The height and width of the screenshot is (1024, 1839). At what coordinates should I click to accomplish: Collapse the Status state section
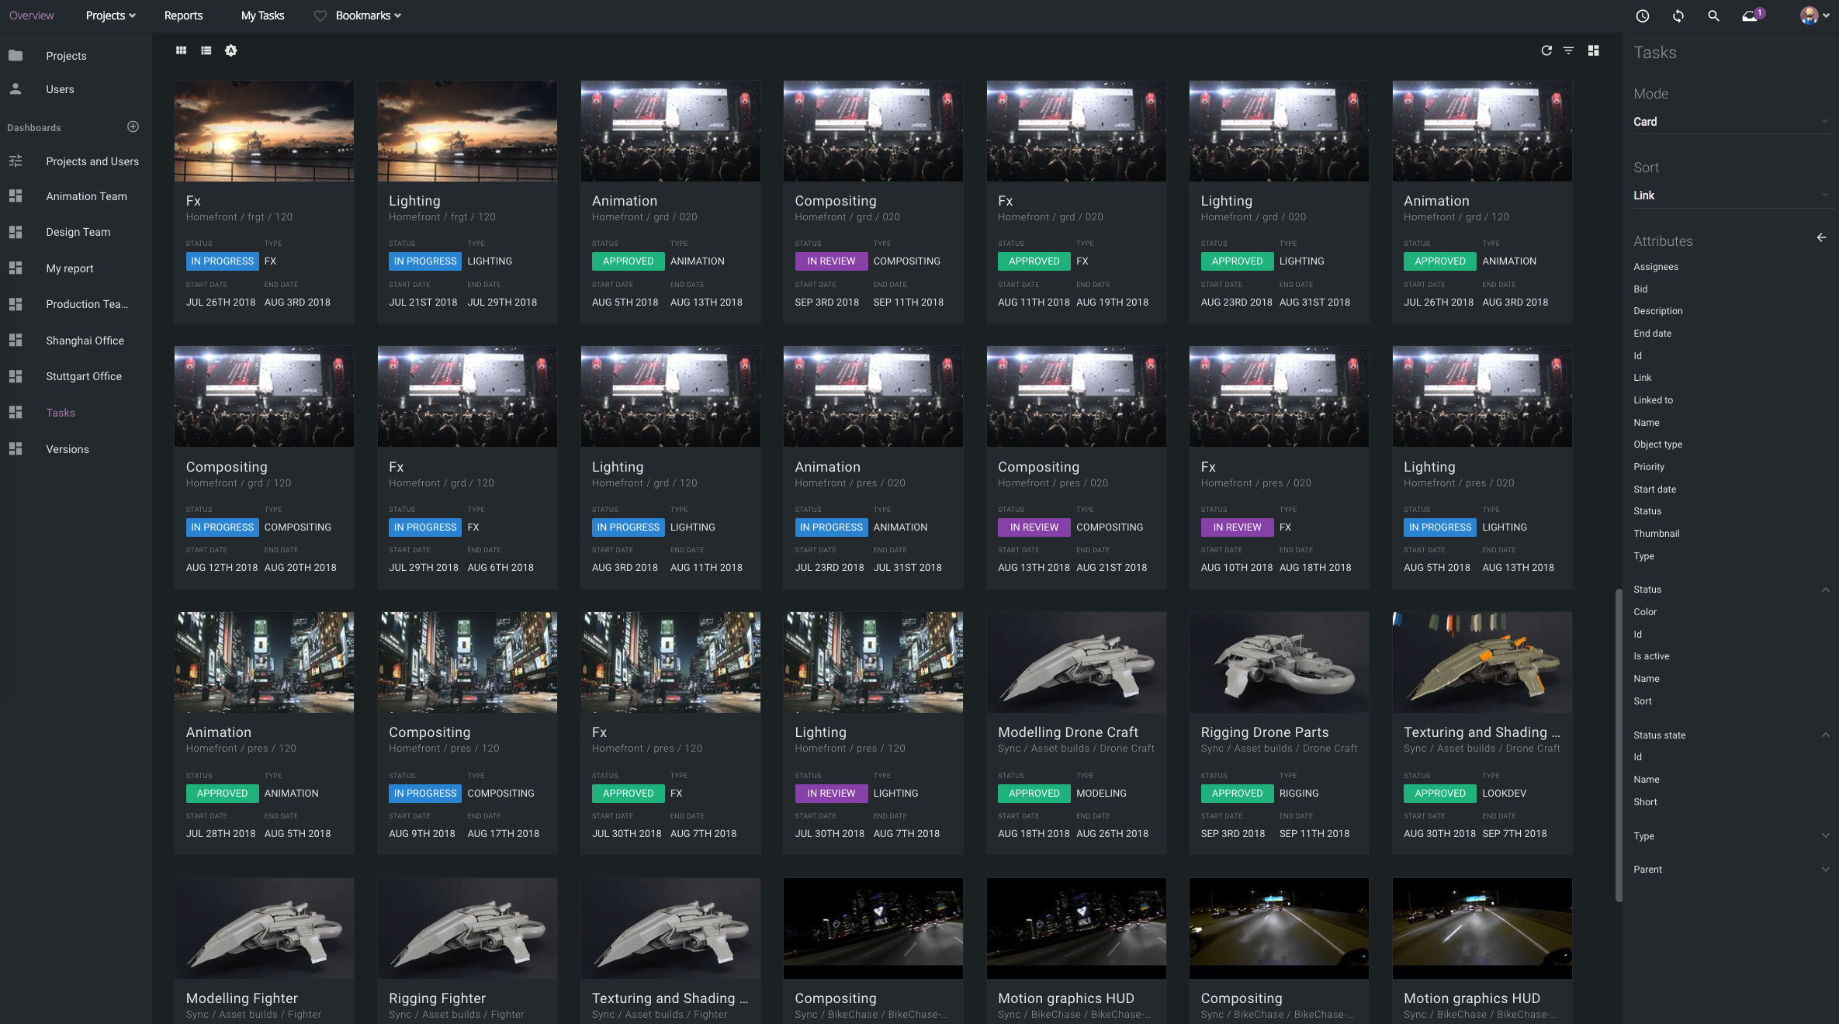pos(1824,735)
